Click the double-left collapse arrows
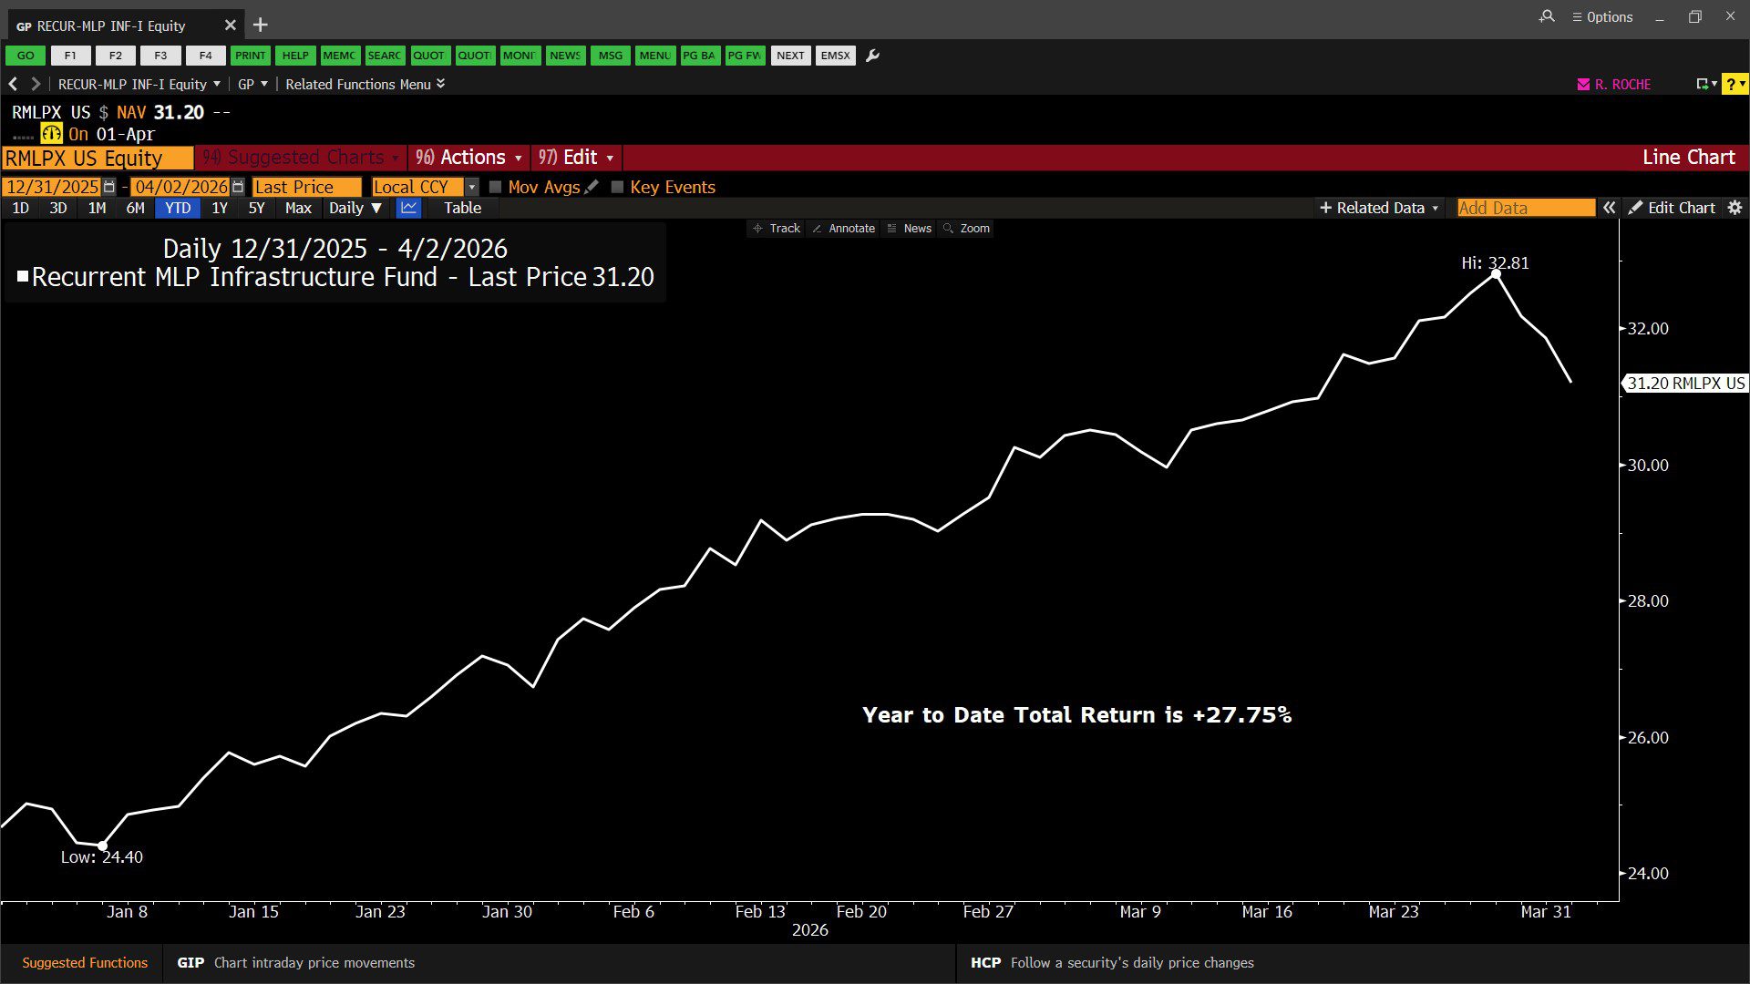1750x984 pixels. 1610,208
